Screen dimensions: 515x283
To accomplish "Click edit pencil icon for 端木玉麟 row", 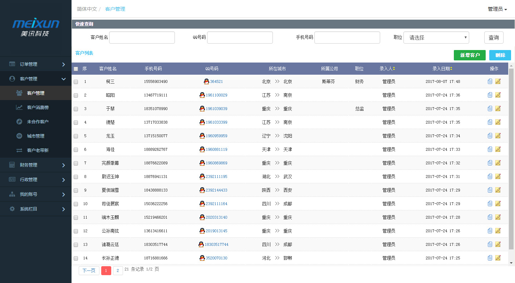I will click(498, 217).
